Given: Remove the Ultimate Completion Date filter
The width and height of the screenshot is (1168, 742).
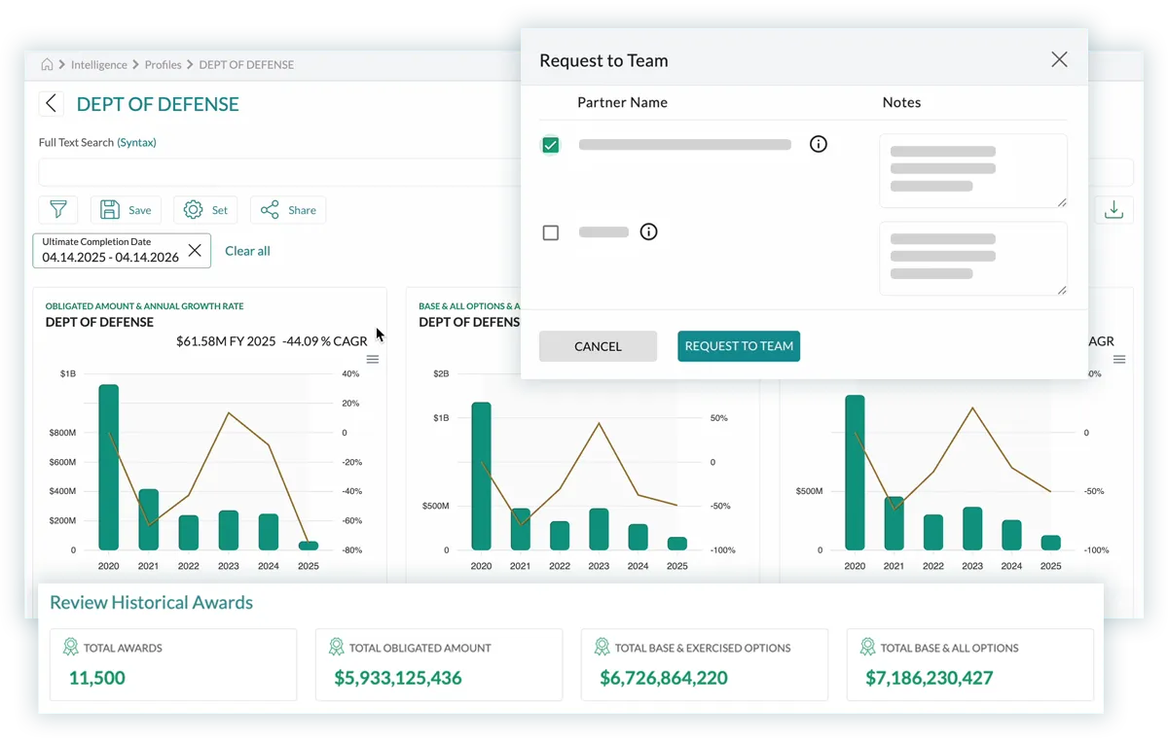Looking at the screenshot, I should pos(195,251).
